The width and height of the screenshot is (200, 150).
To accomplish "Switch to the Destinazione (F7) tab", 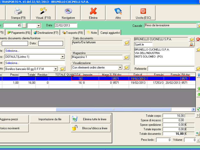I will pos(46,33).
